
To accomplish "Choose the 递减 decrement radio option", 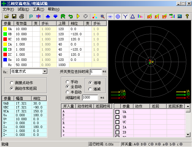I will tap(90, 89).
